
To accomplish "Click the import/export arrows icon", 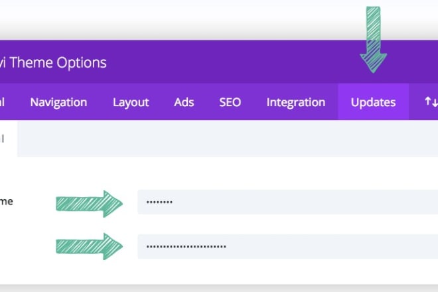I will point(431,102).
